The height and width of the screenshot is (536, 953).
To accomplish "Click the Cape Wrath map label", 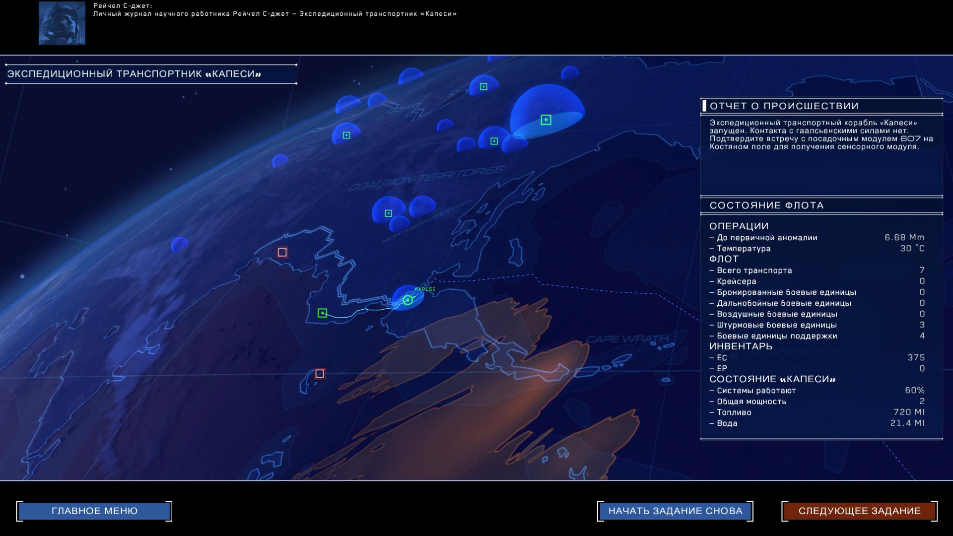I will point(627,339).
